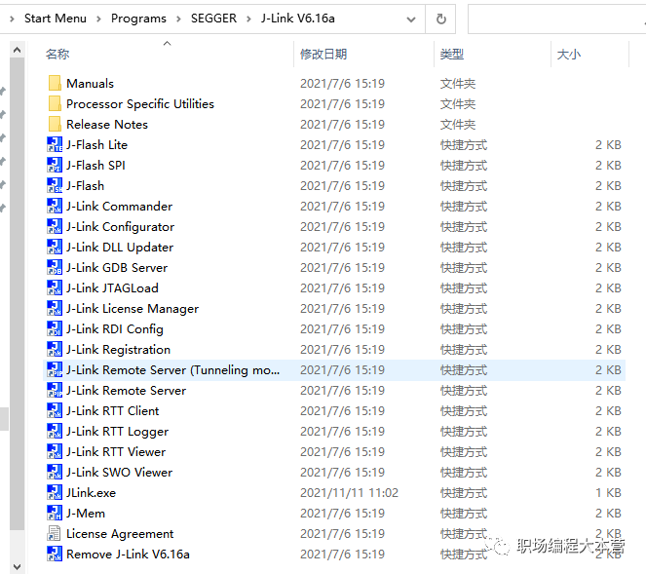Screen dimensions: 646x574
Task: Refresh the folder with the reload button
Action: 440,19
